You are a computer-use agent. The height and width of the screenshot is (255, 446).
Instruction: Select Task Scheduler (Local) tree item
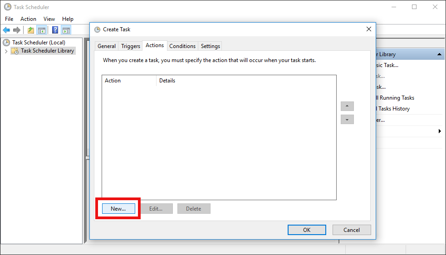(x=39, y=43)
